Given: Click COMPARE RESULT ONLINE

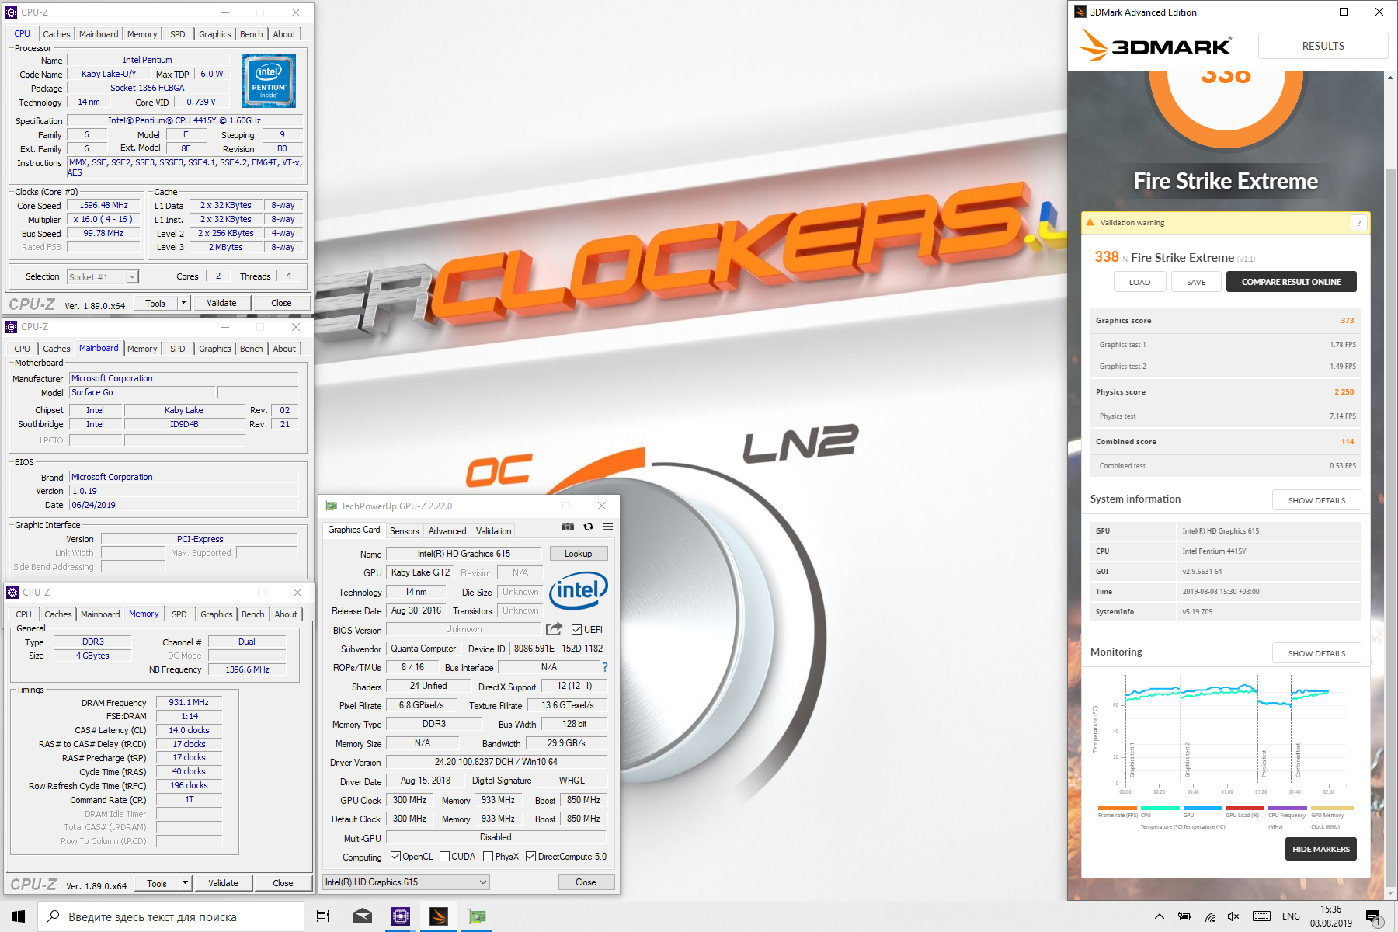Looking at the screenshot, I should (1291, 282).
